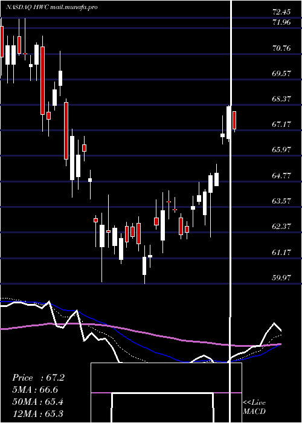Image resolution: width=302 pixels, height=423 pixels.
Task: Click the 67.17 price level label
Action: coord(281,124)
